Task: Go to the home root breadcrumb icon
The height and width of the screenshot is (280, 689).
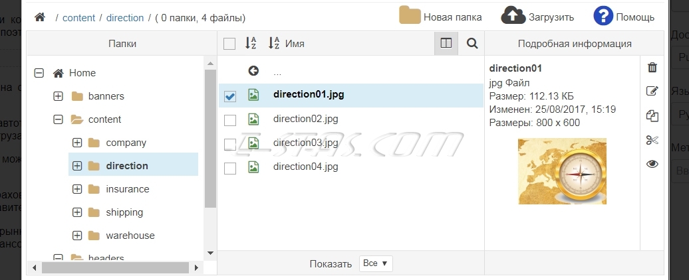Action: coord(40,17)
